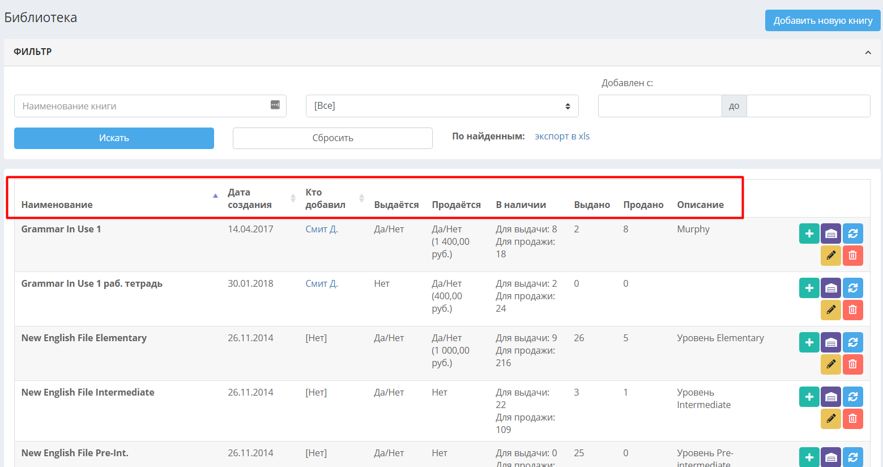Open purple warehouse icon for Grammar In Use 1

[831, 233]
